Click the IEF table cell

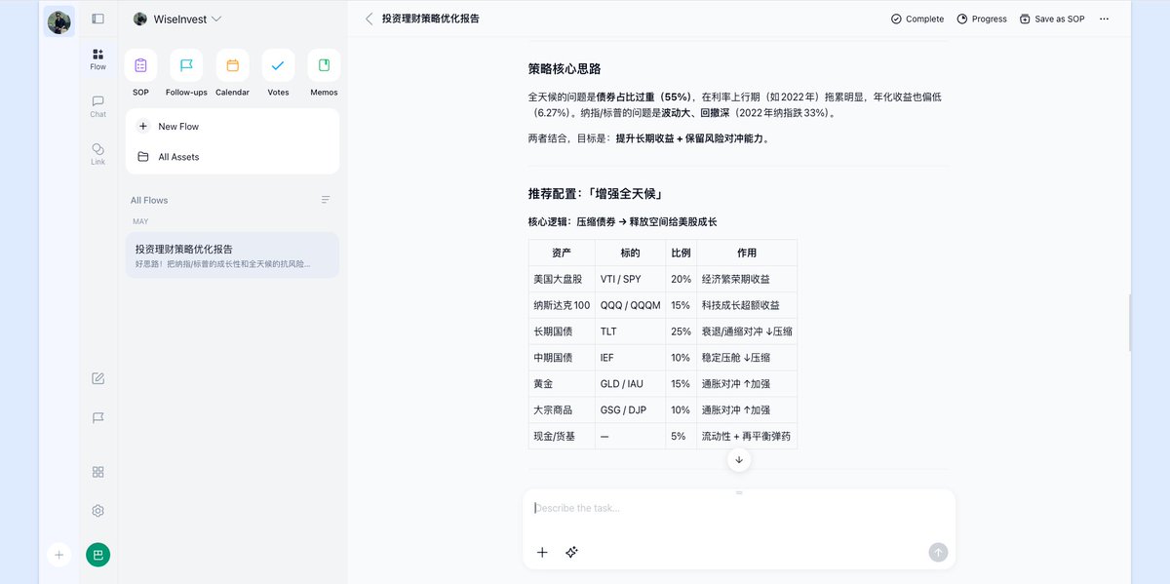pyautogui.click(x=631, y=358)
